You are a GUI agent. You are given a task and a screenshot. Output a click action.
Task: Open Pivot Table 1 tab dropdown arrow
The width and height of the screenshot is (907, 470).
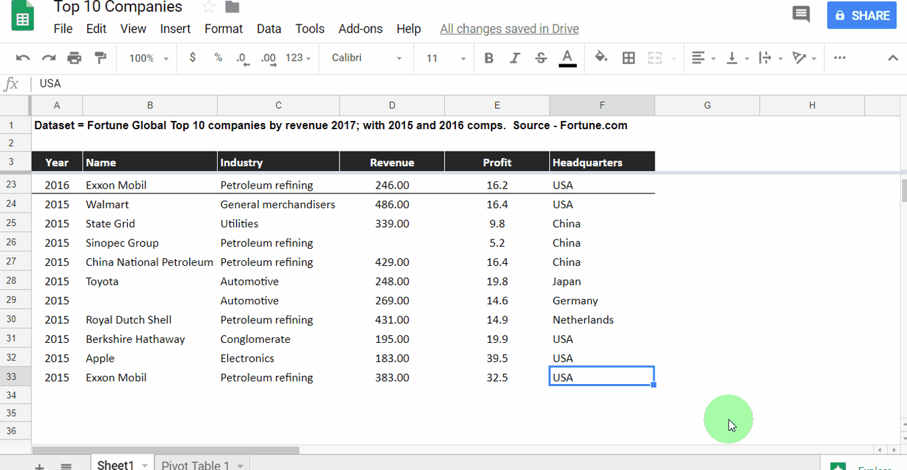click(240, 465)
